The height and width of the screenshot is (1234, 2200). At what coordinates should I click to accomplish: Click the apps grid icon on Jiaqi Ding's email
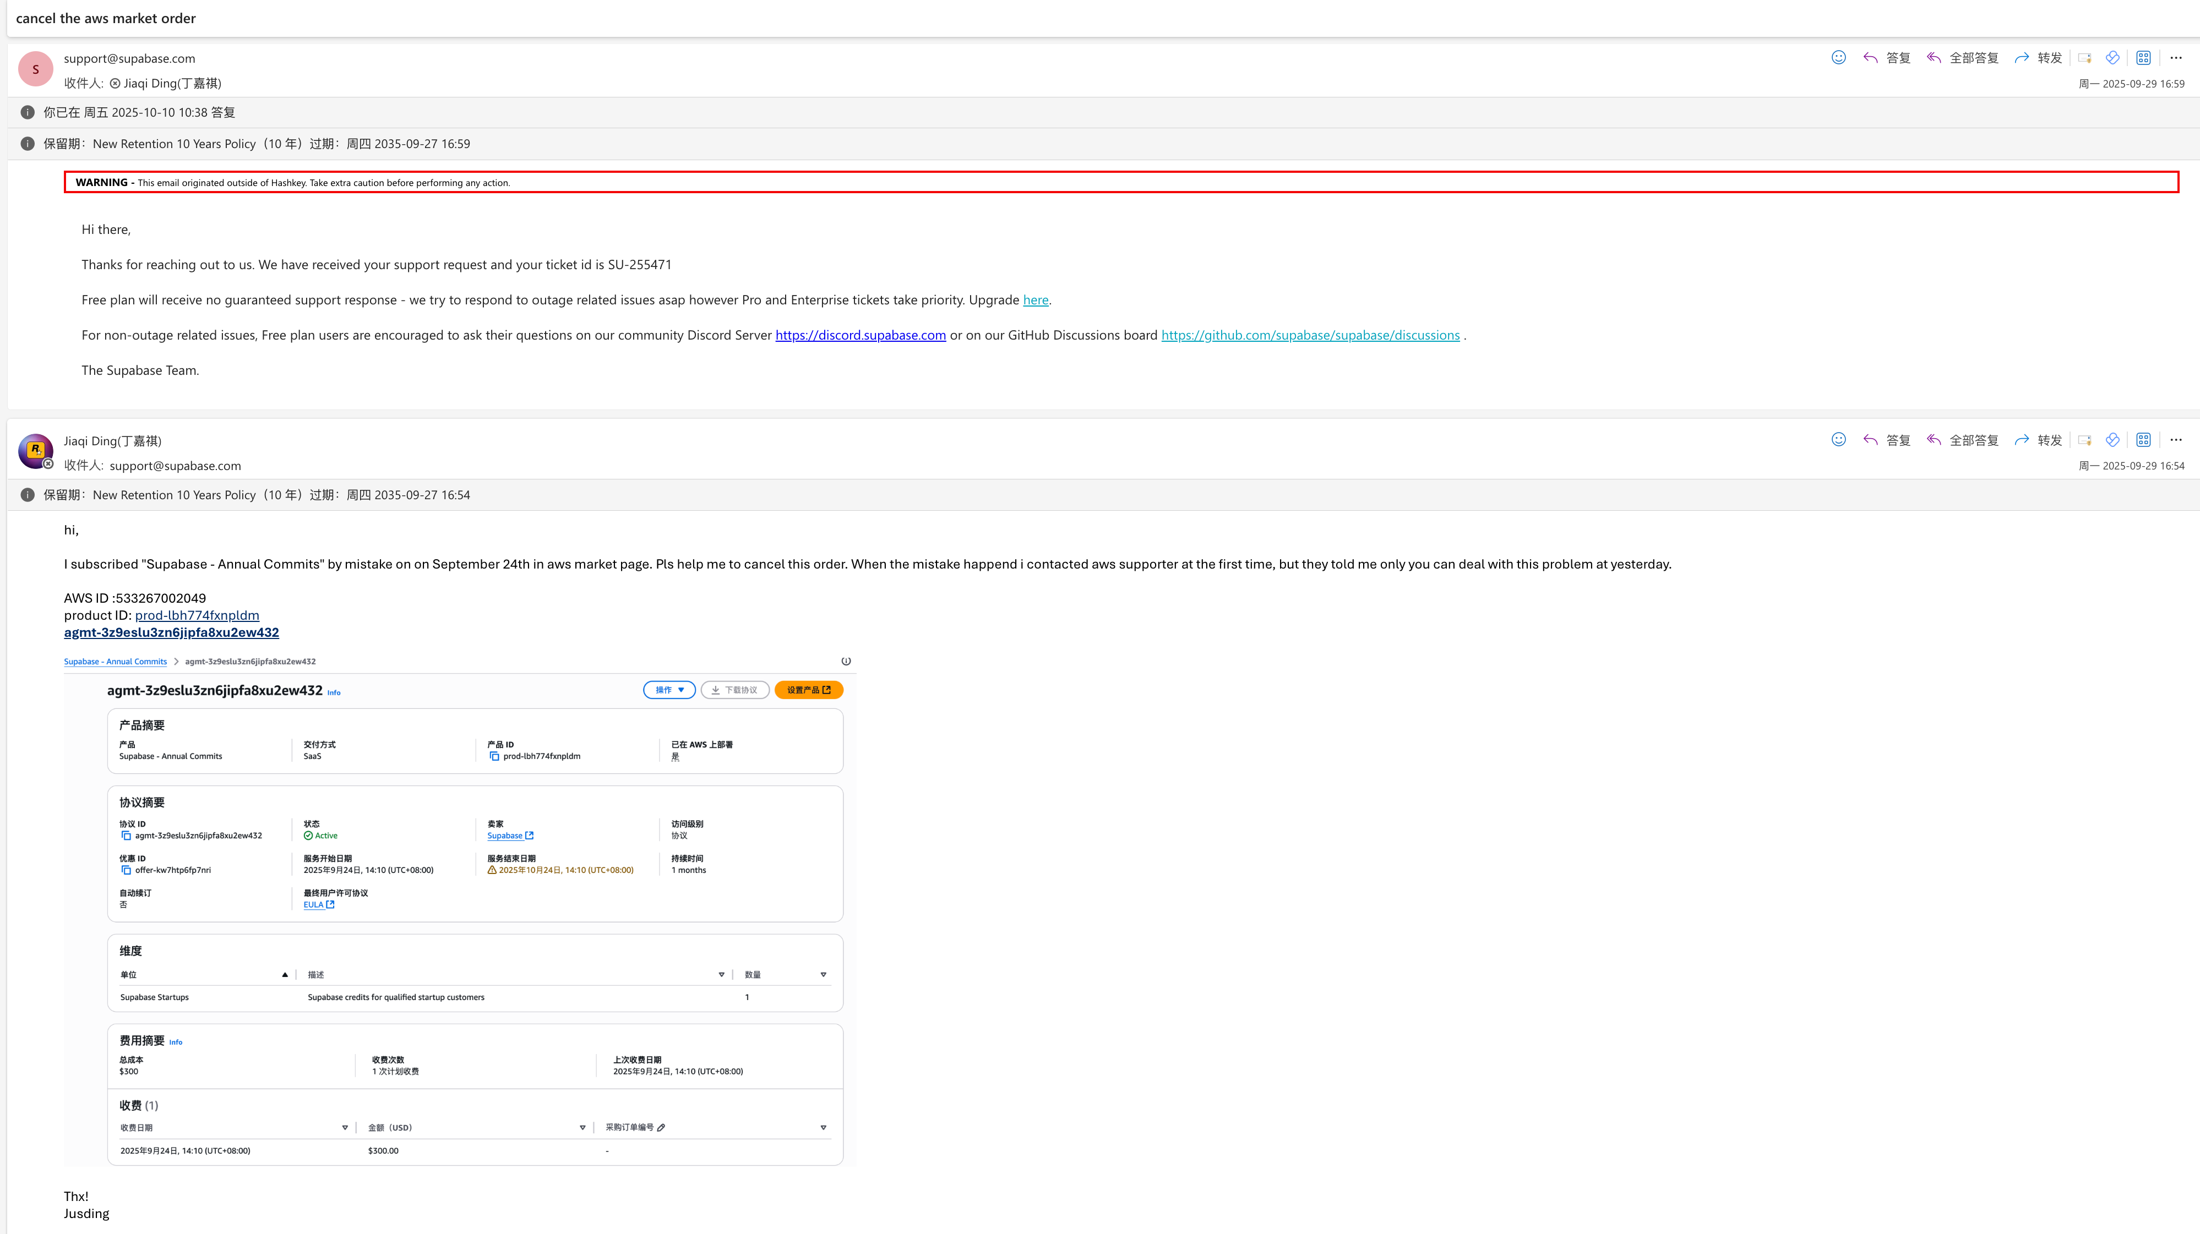click(2143, 440)
